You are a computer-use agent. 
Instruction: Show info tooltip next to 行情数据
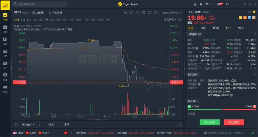(200, 34)
